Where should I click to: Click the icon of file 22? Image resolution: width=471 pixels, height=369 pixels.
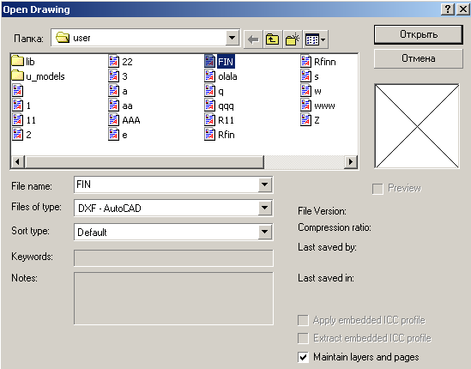click(113, 61)
